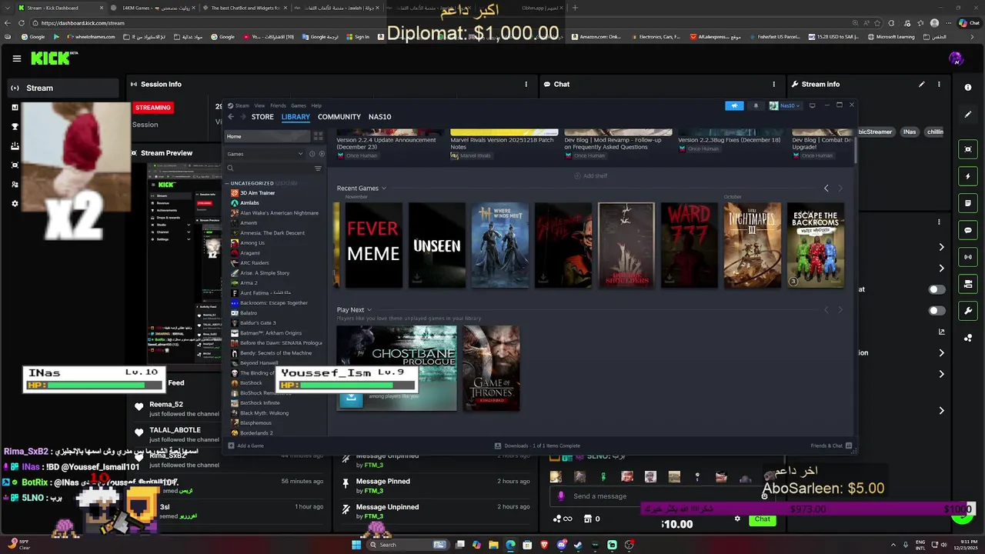Open the NAS10 profile tab in Steam

tap(379, 117)
